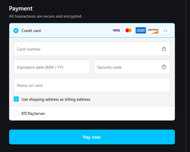
Task: Click the Use shipping address label text
Action: tap(56, 99)
